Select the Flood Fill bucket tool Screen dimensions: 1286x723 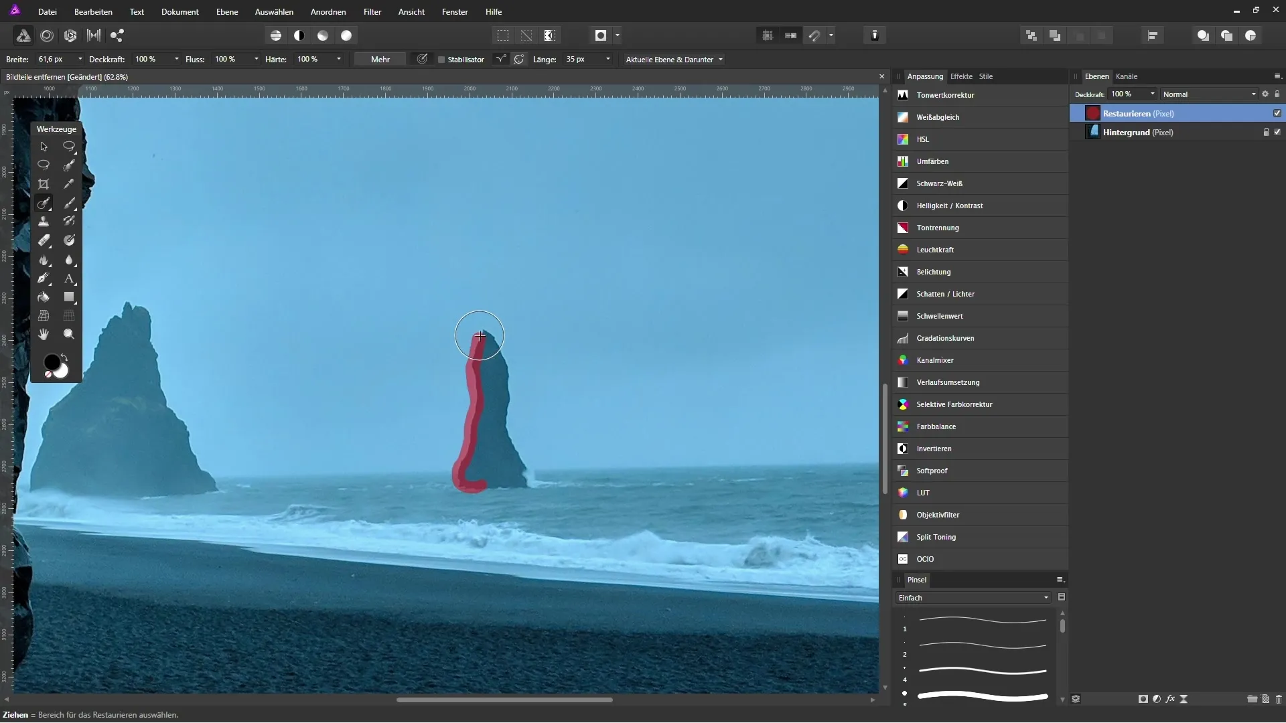pyautogui.click(x=44, y=297)
